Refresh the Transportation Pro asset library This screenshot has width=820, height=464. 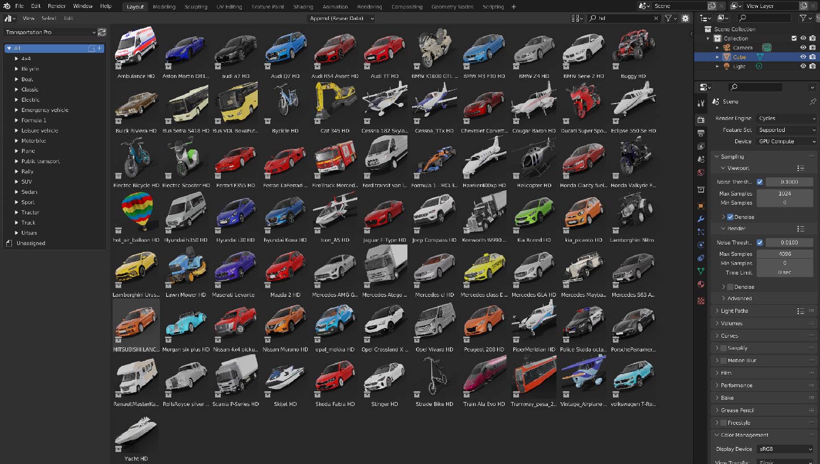click(x=102, y=32)
